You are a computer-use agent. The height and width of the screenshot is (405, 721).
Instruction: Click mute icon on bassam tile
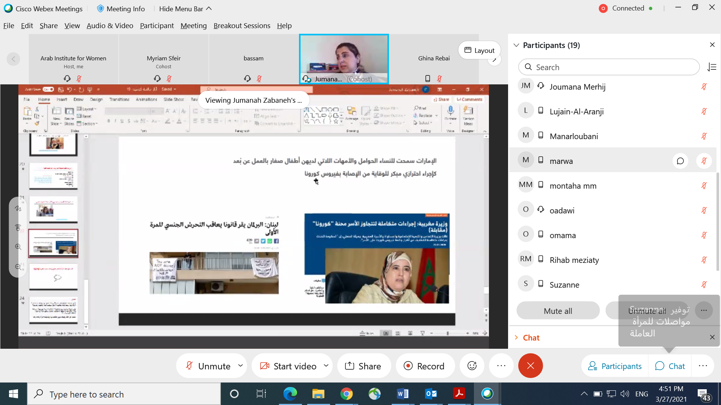tap(259, 78)
